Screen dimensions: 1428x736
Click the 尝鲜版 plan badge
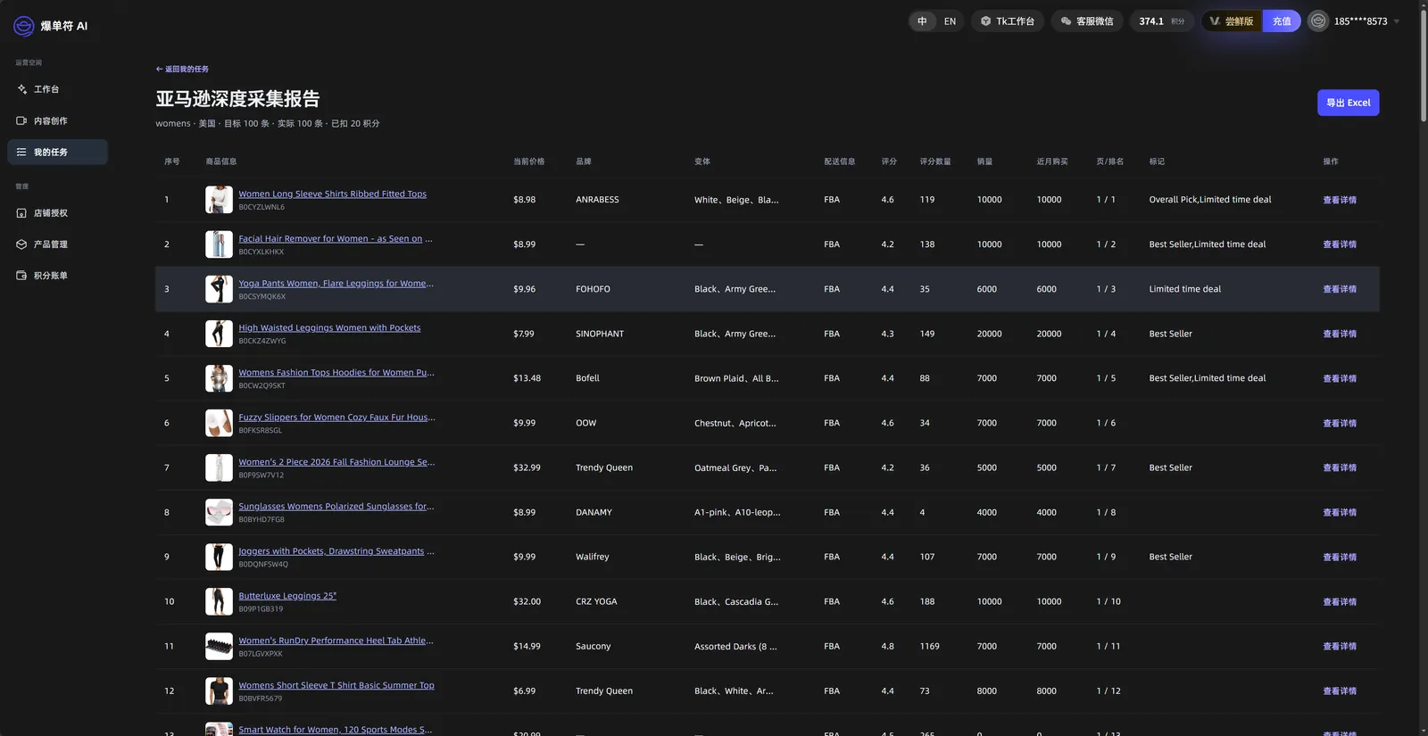1232,21
